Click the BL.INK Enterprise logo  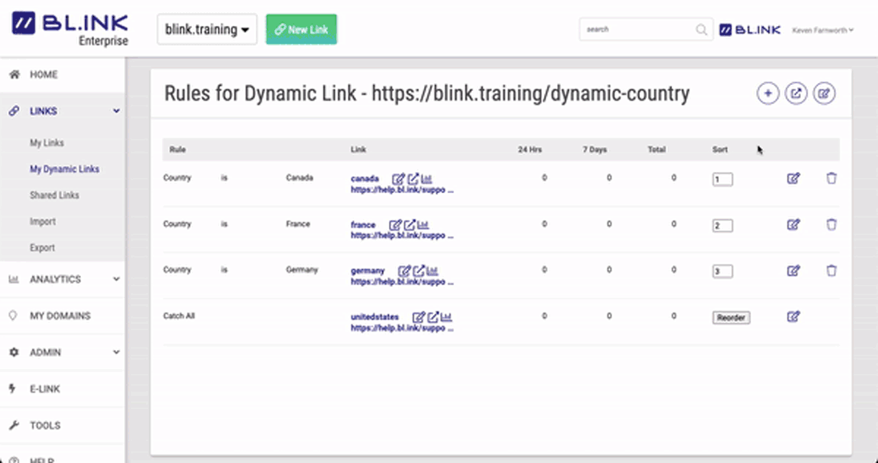(x=69, y=29)
